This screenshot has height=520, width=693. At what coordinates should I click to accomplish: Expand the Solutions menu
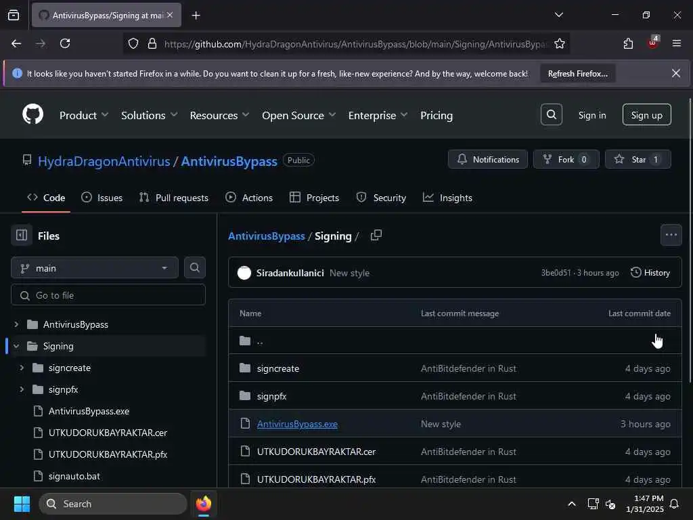coord(149,115)
